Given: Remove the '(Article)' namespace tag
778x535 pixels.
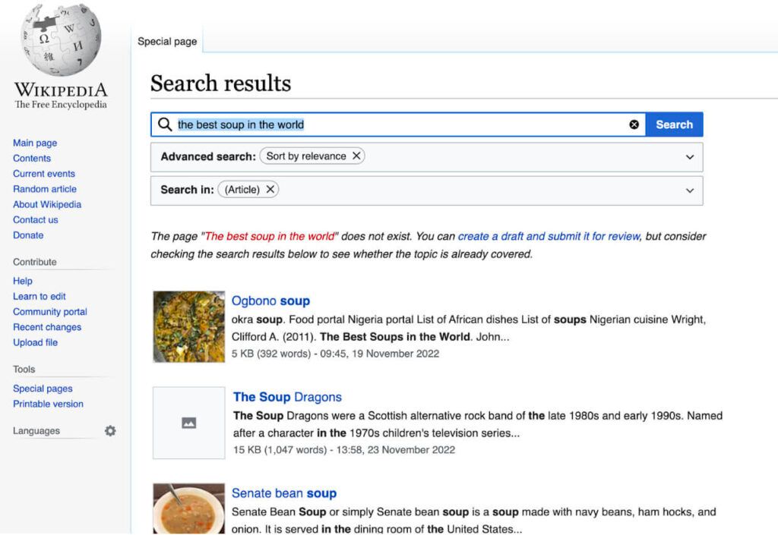Looking at the screenshot, I should 270,190.
